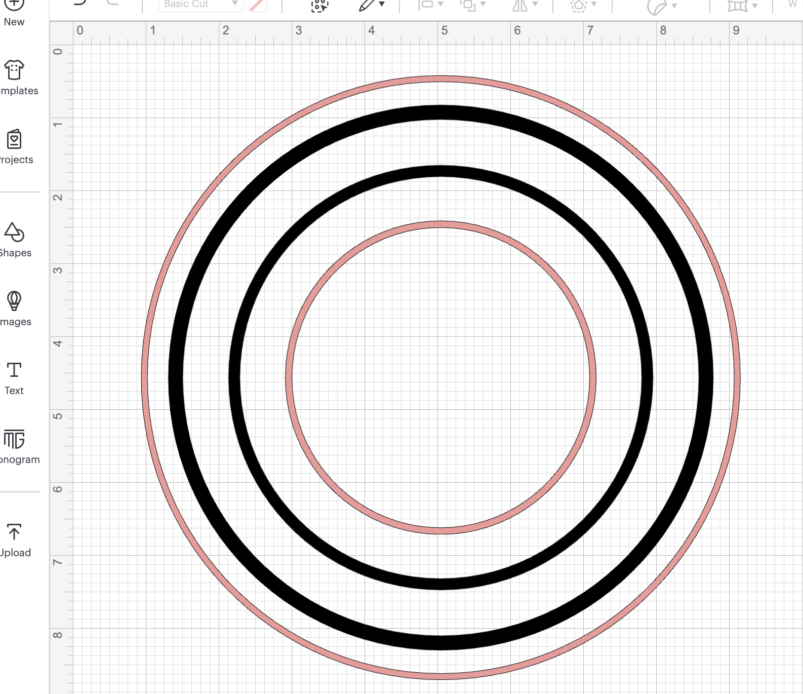Undo the last action
This screenshot has height=694, width=803.
[80, 3]
